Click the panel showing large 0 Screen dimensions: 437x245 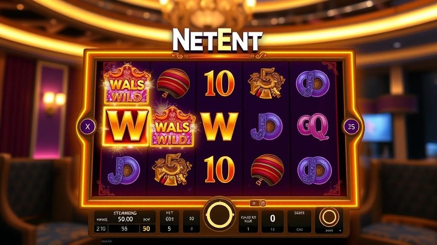click(x=272, y=221)
